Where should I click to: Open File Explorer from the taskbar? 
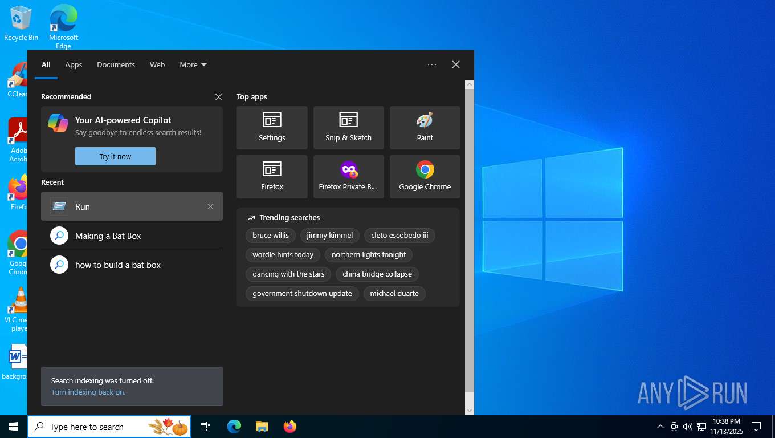262,427
